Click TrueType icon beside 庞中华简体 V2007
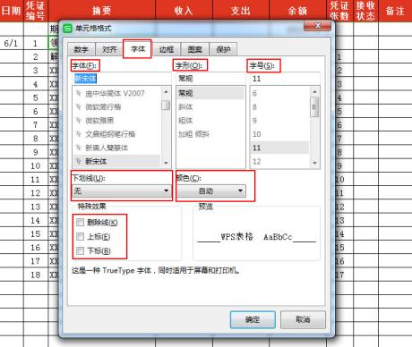Image resolution: width=412 pixels, height=347 pixels. coord(79,94)
